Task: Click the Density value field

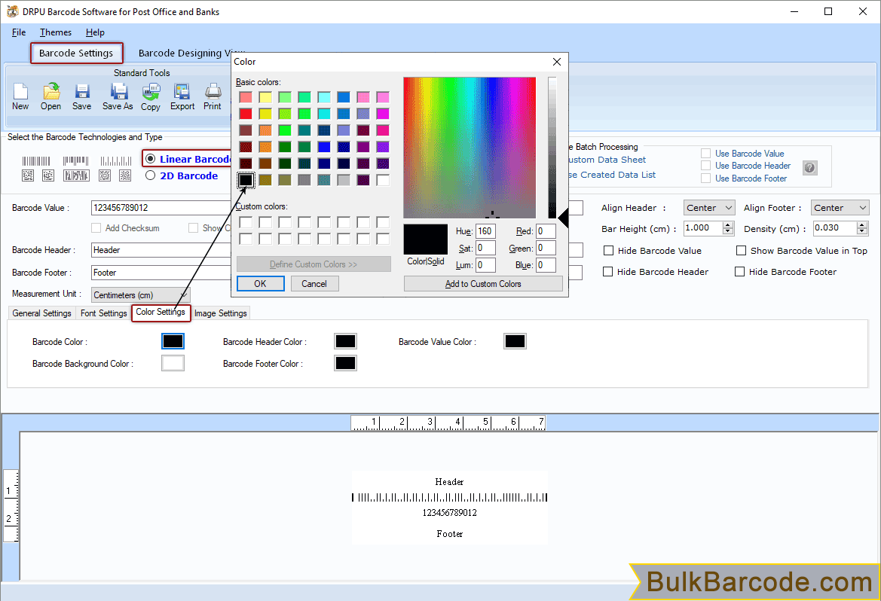Action: (x=835, y=228)
